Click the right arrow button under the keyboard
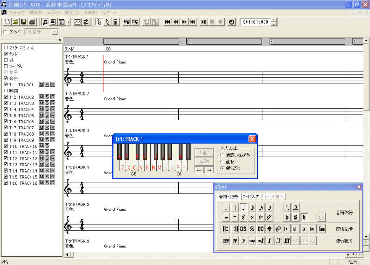The image size is (370, 265). point(209,170)
